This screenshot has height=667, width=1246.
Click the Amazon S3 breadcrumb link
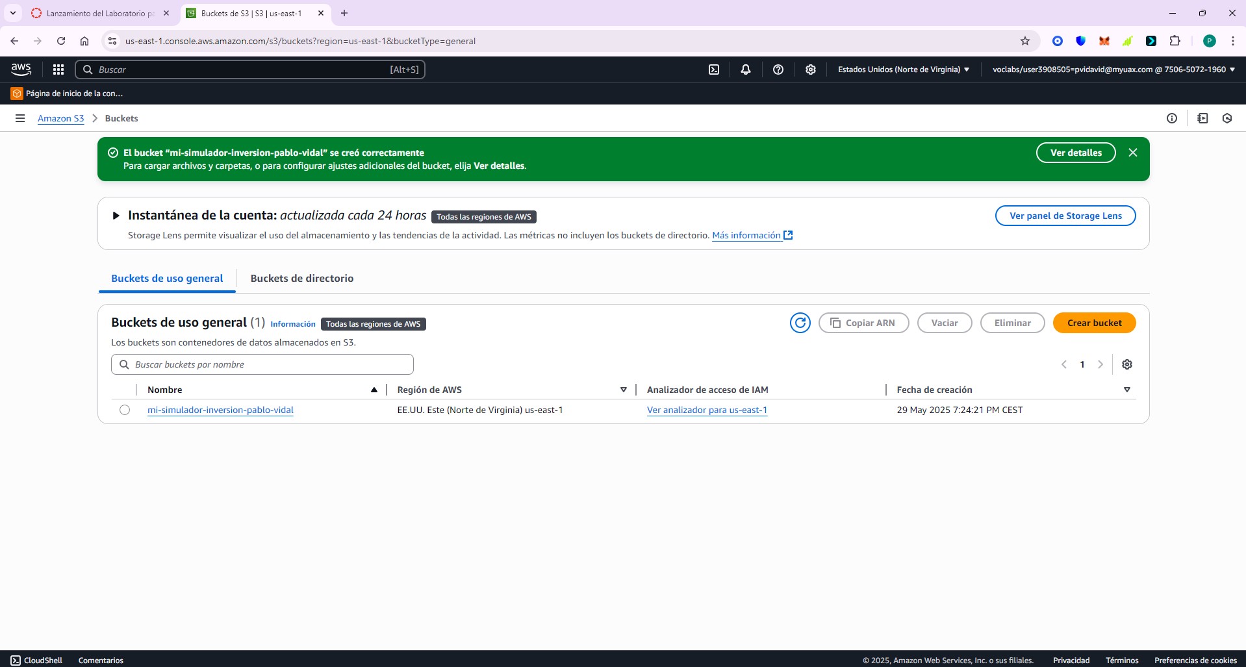coord(61,118)
